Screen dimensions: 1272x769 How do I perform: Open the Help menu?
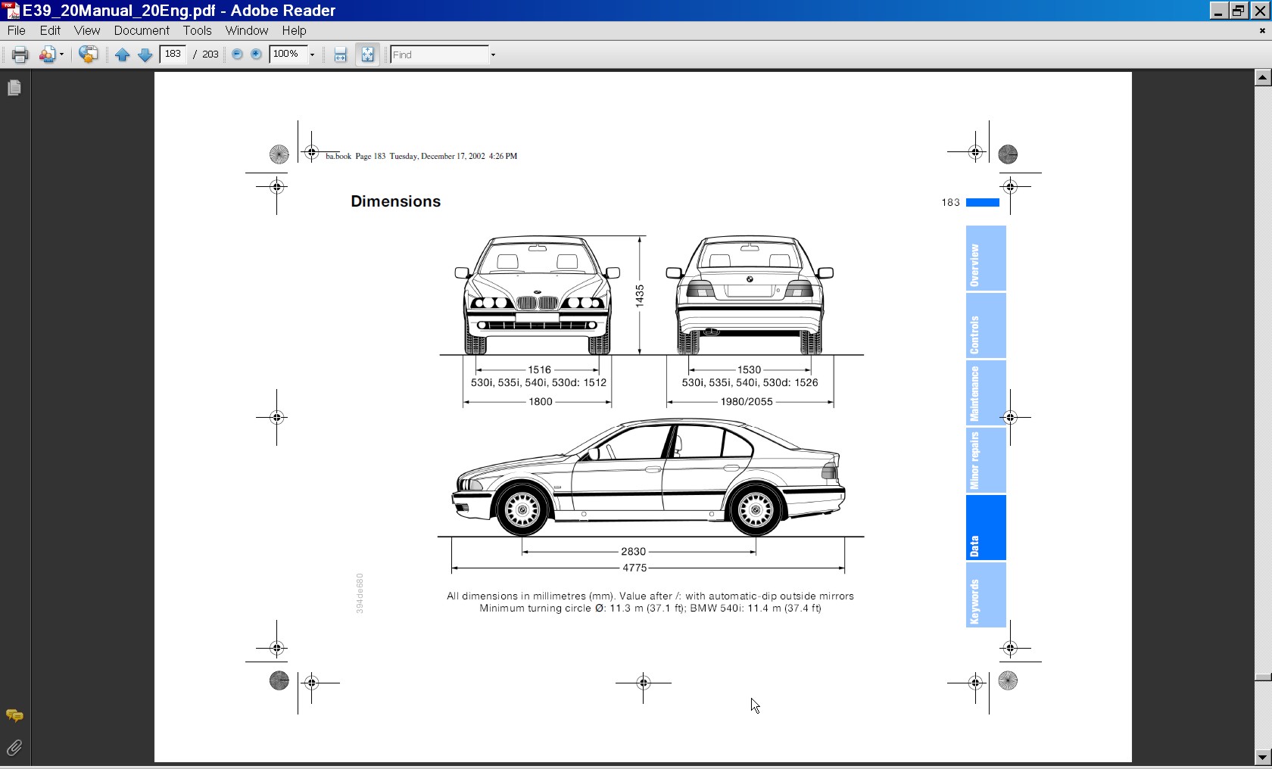pos(294,31)
